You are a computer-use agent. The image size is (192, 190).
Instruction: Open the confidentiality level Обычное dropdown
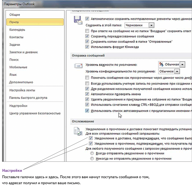(177, 71)
